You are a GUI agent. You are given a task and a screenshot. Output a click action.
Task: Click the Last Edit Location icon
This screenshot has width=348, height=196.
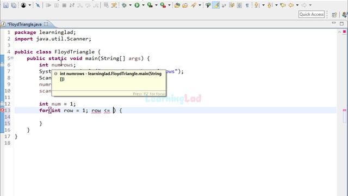283,5
